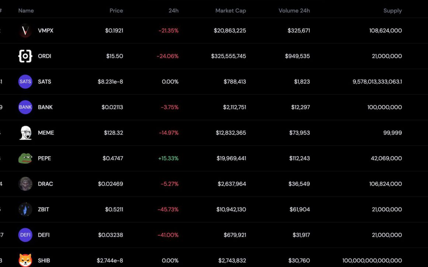Select the SHIB dog logo icon
Screen dimensions: 428x267
tap(25, 260)
